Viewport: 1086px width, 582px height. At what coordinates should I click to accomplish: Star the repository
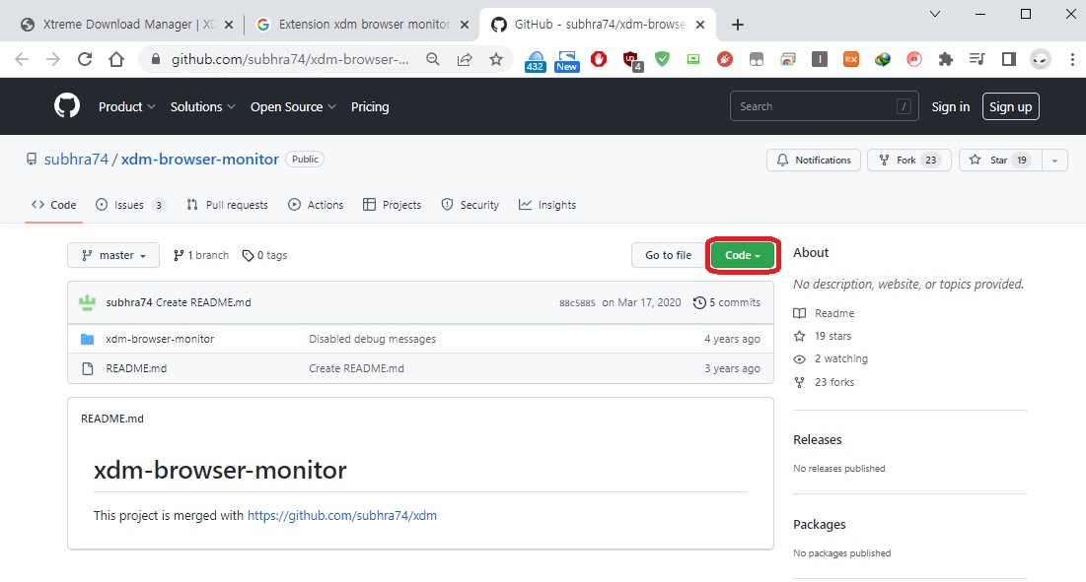(x=1000, y=160)
